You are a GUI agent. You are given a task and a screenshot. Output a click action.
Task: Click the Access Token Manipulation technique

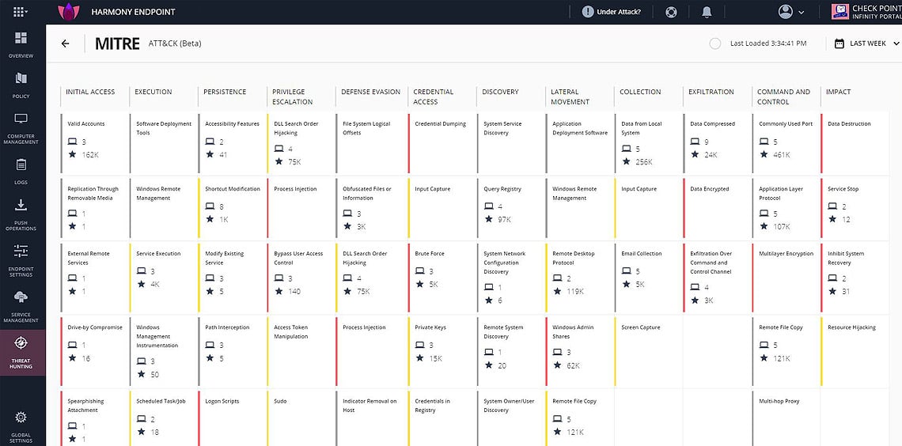point(301,351)
